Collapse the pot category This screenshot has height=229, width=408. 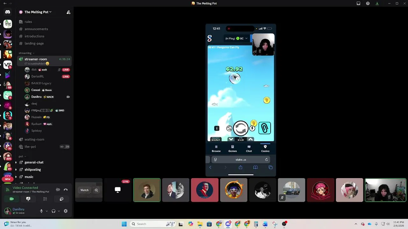point(22,156)
